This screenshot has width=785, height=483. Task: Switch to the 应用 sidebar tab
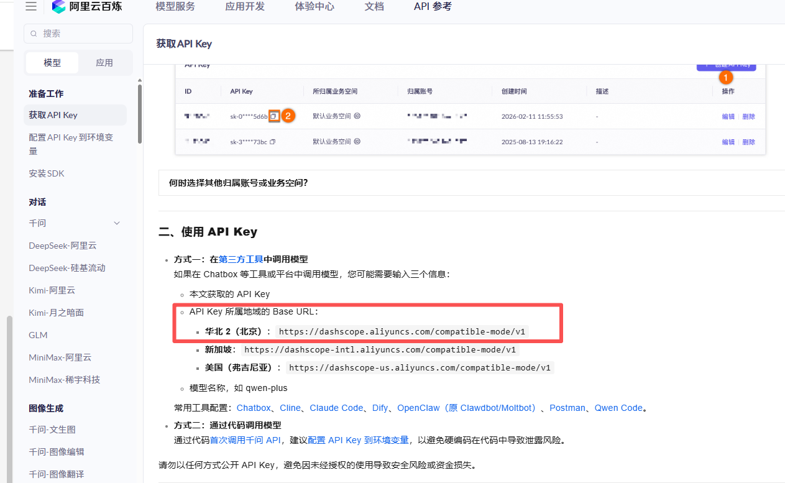pyautogui.click(x=104, y=63)
